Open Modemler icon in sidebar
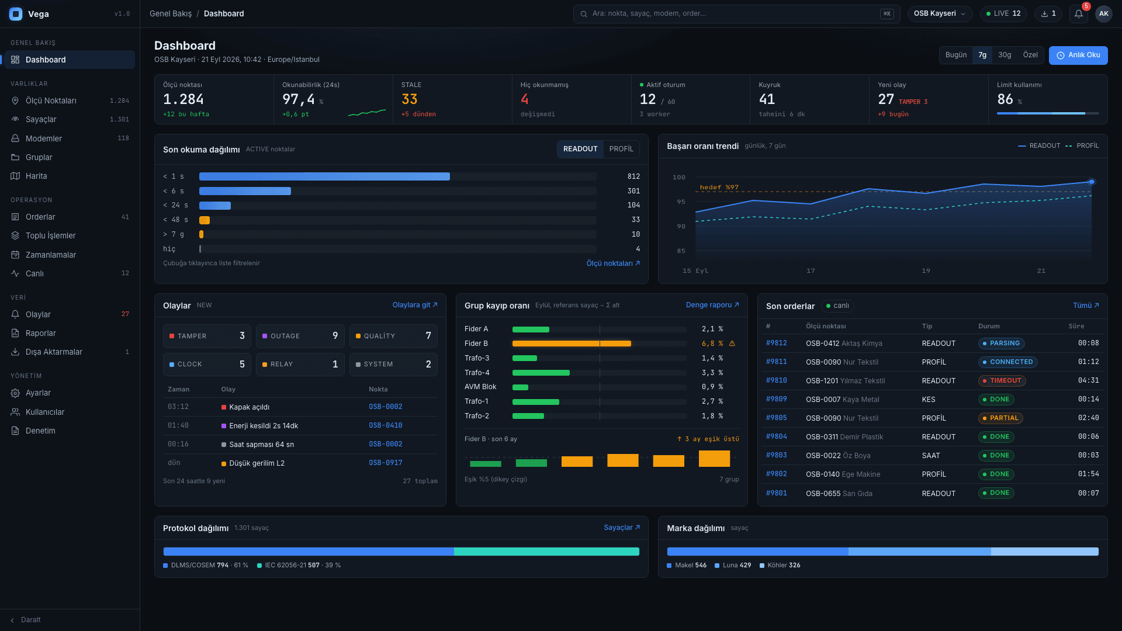 pyautogui.click(x=15, y=138)
